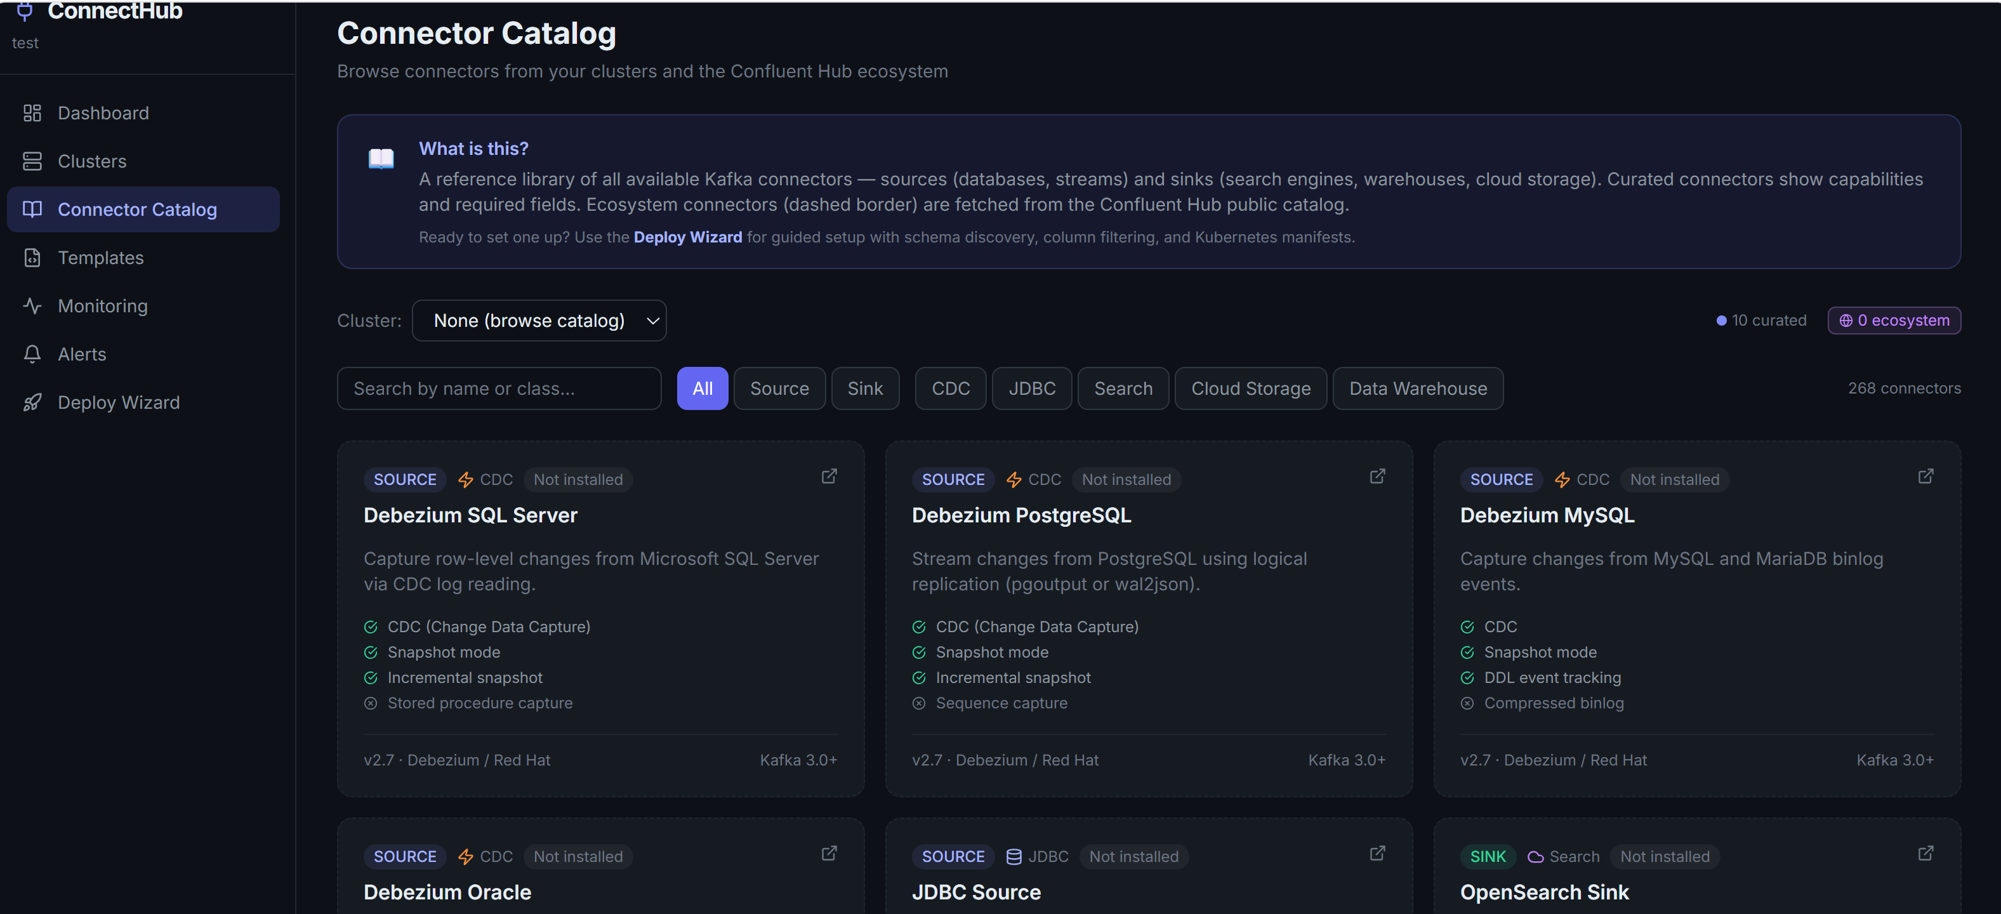Open external link icon on OpenSearch Sink card
Image resolution: width=2001 pixels, height=914 pixels.
[x=1925, y=852]
